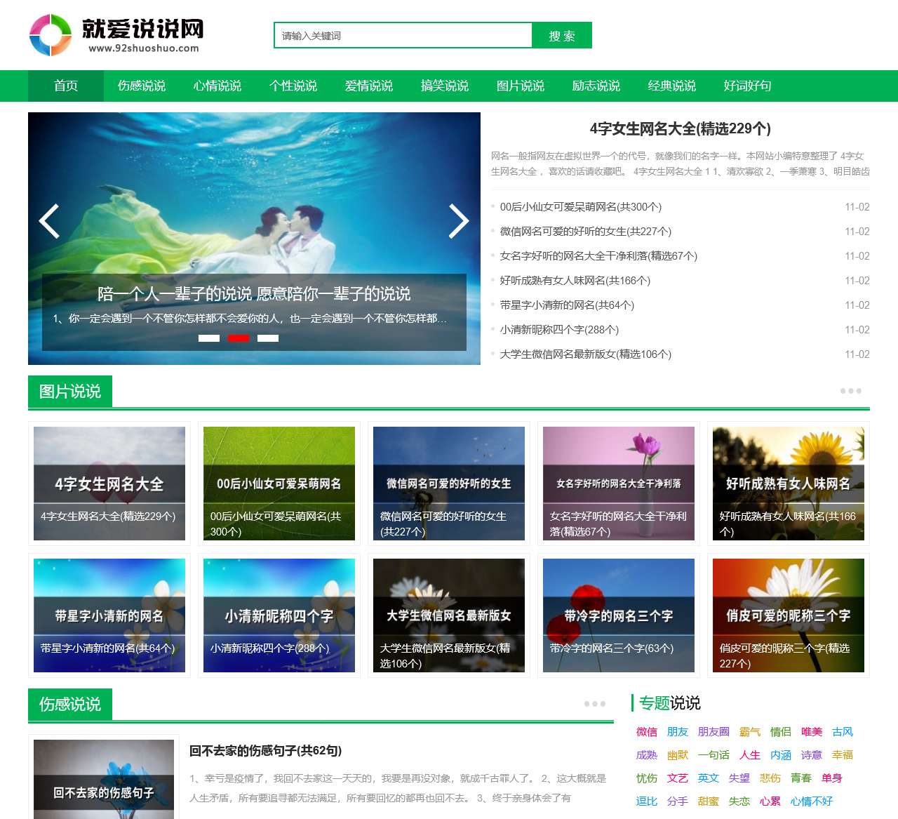Select the red second carousel indicator

click(239, 338)
